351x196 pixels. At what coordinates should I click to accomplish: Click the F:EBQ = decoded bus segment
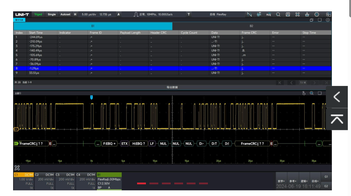[x=109, y=144]
